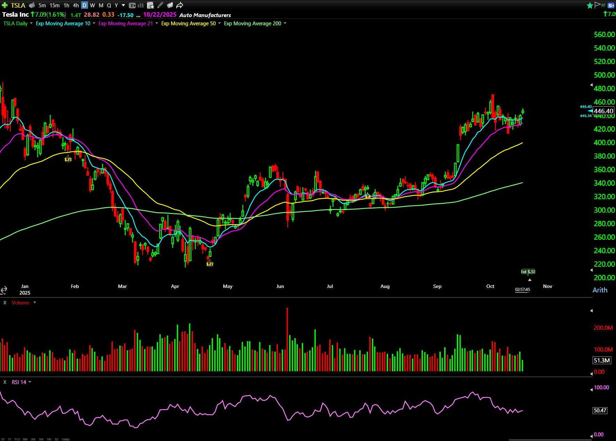This screenshot has height=441, width=616.
Task: Open the TSLA Daily dropdown menu
Action: click(x=31, y=23)
